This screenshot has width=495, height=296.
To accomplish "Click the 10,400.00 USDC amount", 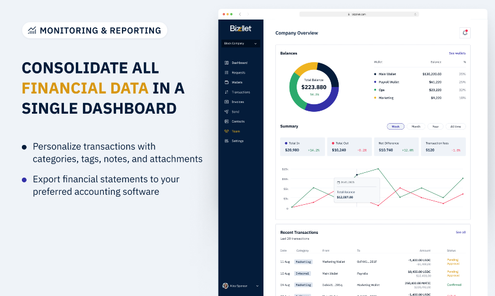I will point(419,272).
